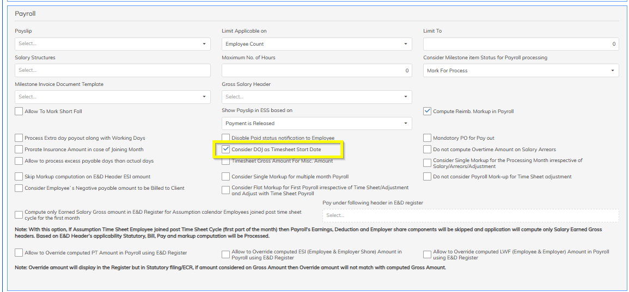Tick Disable Paid status notification to Employee
629x292 pixels.
pyautogui.click(x=226, y=138)
